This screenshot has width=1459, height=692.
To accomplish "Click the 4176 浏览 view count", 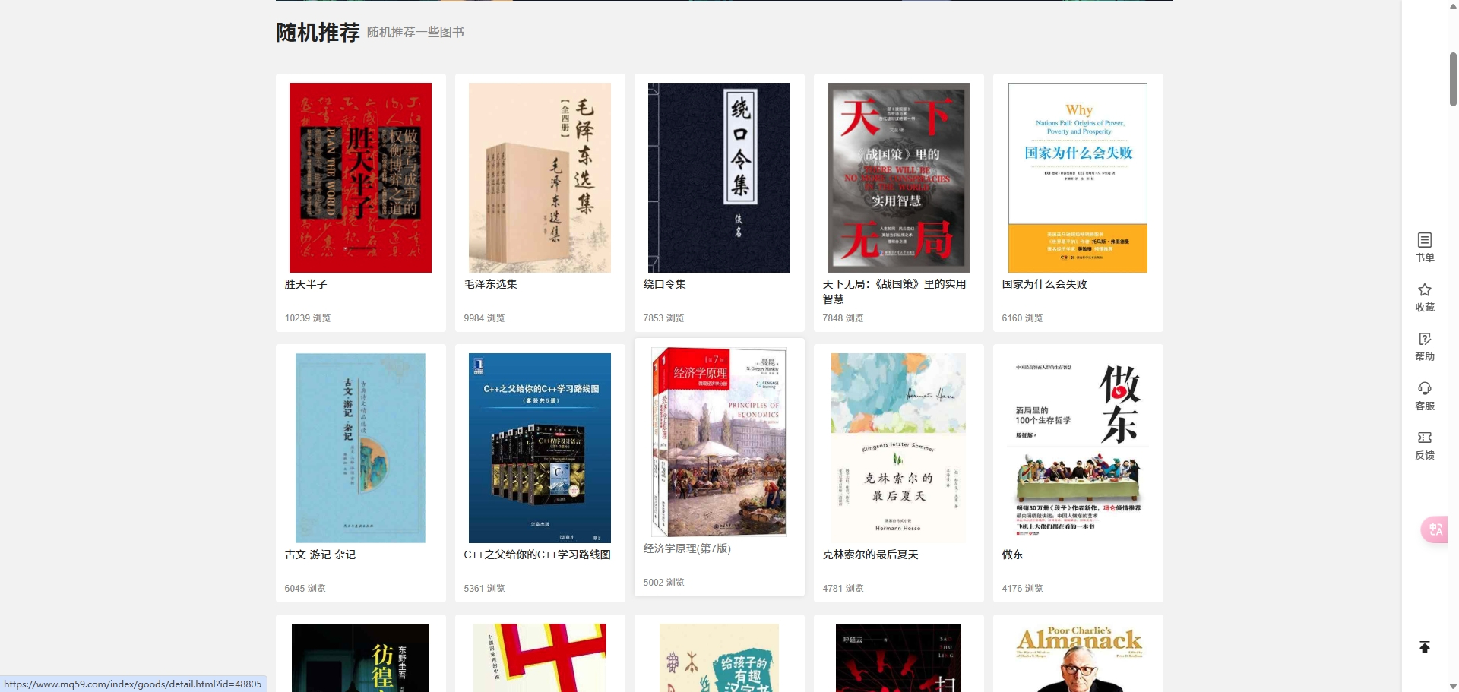I will pyautogui.click(x=1023, y=589).
